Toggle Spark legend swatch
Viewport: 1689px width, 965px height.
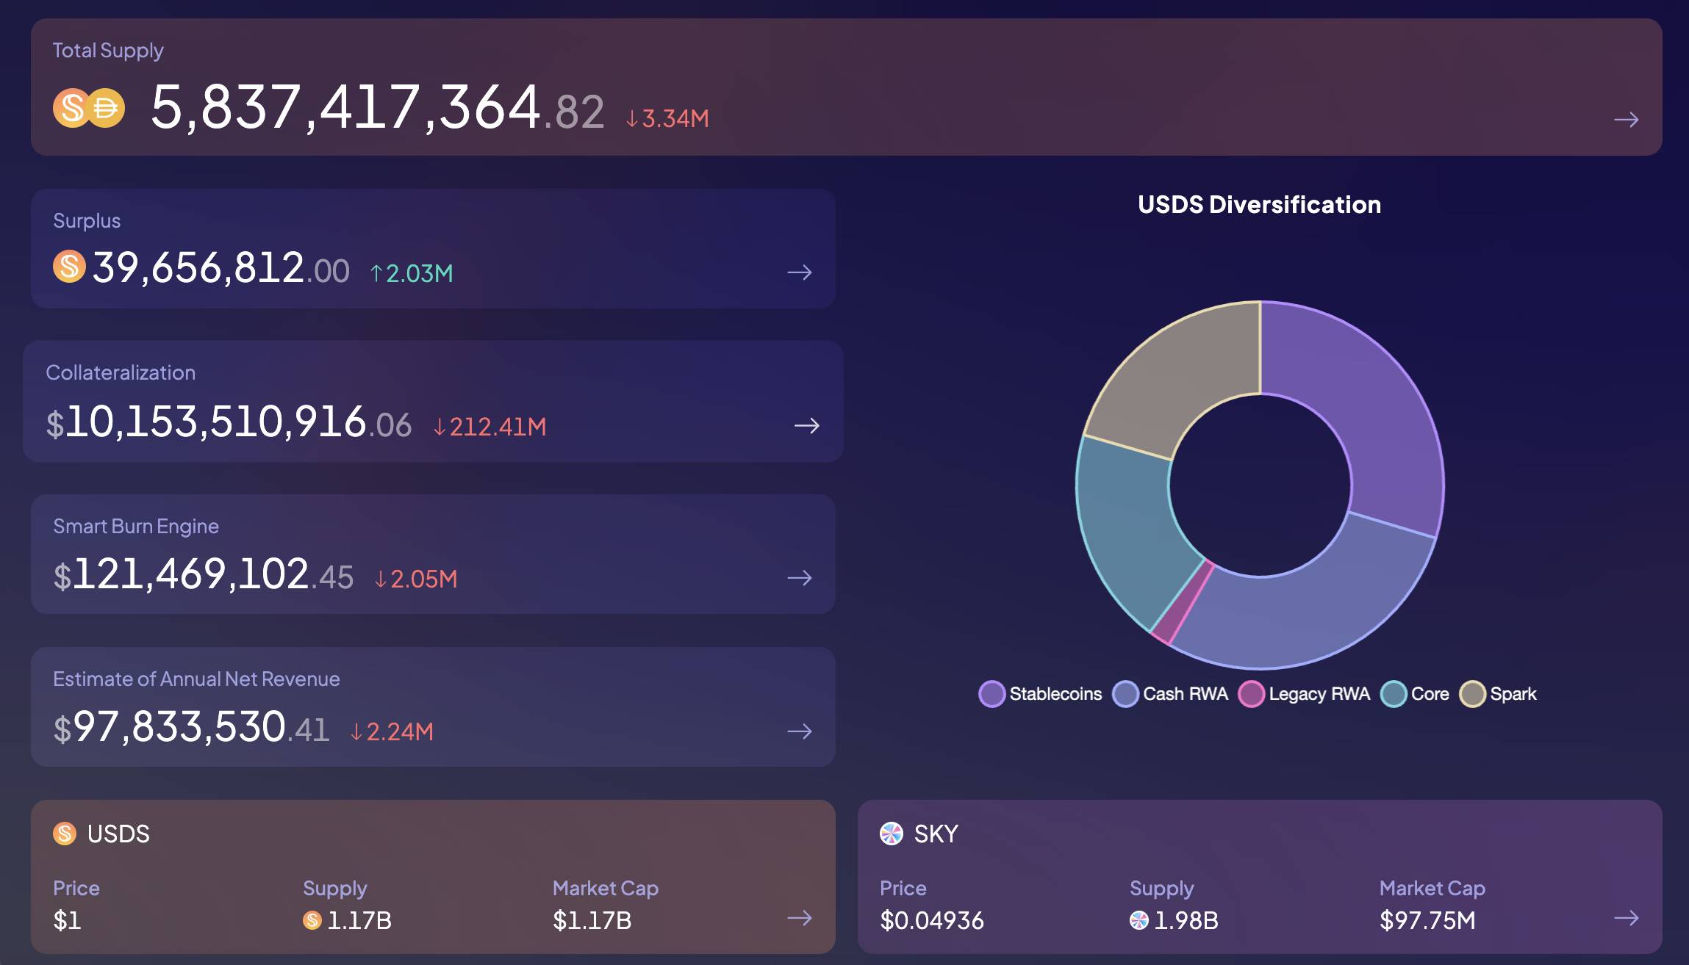tap(1472, 694)
